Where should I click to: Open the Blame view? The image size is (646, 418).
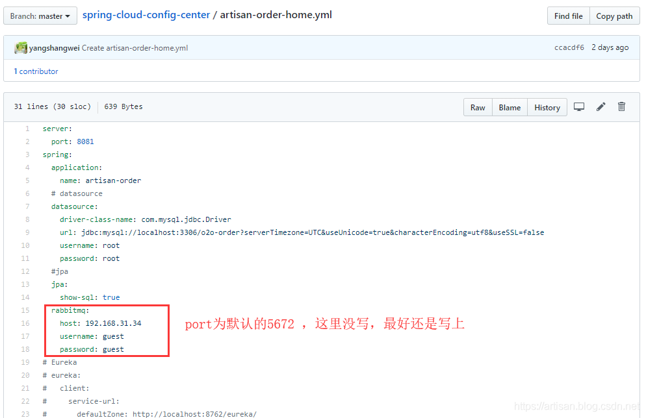point(510,107)
